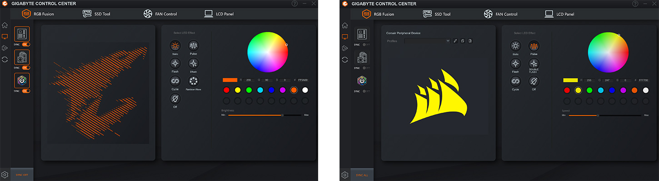The width and height of the screenshot is (659, 181).
Task: Enable graphics card SYNC switch in the Corsair window
Action: [366, 67]
